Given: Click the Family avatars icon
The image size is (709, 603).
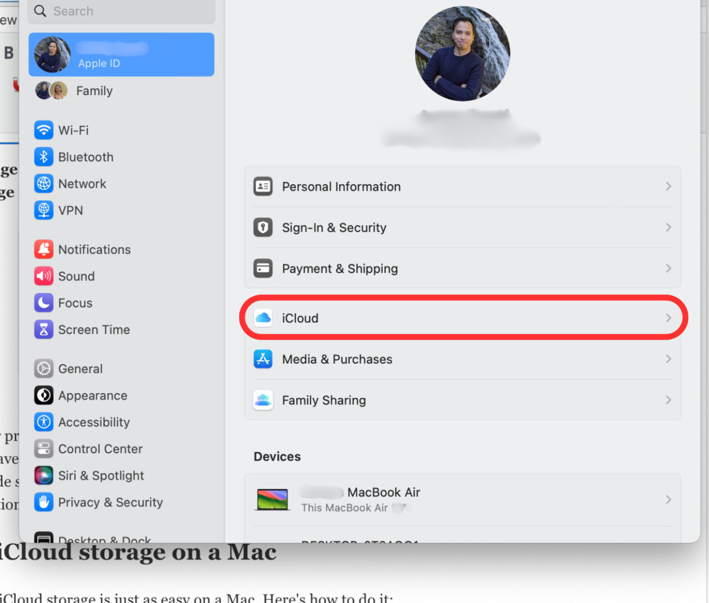Looking at the screenshot, I should (x=51, y=90).
